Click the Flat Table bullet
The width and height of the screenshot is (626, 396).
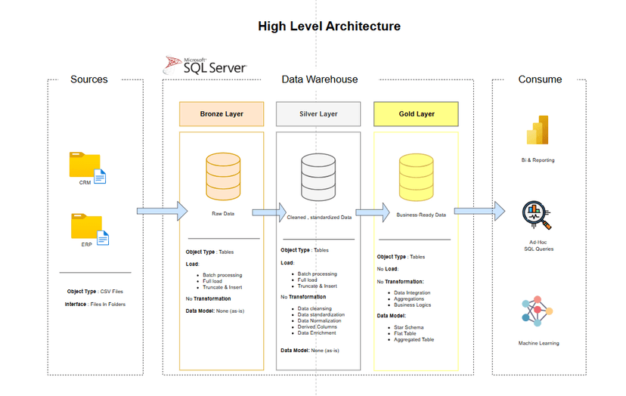point(404,333)
